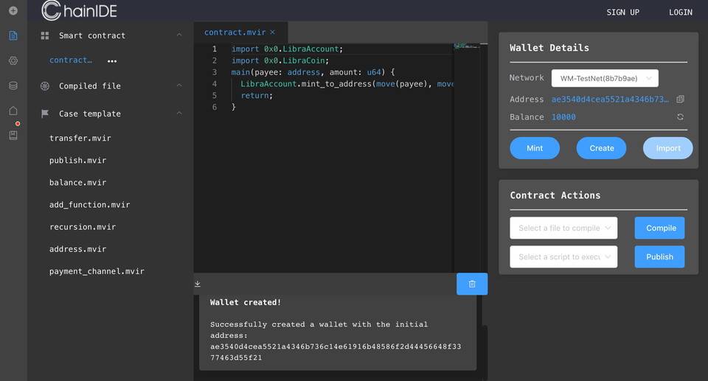Image resolution: width=708 pixels, height=381 pixels.
Task: Click line number 3 in gutter
Action: [x=215, y=72]
